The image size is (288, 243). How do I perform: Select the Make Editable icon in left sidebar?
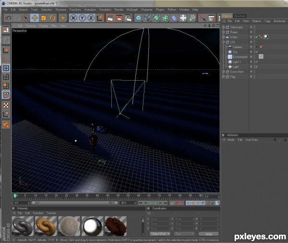click(x=6, y=40)
